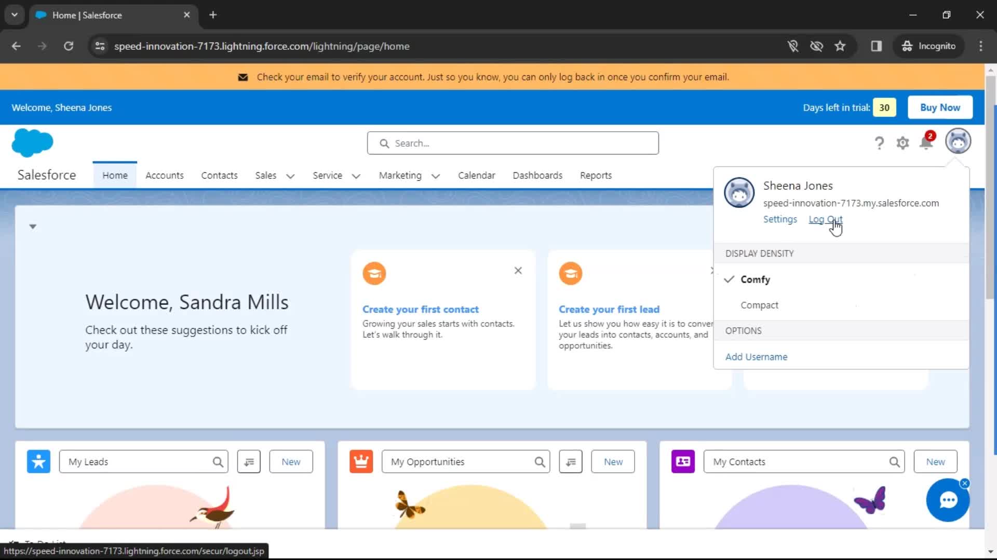Image resolution: width=997 pixels, height=560 pixels.
Task: Dismiss the Create your first contact card
Action: pos(518,271)
